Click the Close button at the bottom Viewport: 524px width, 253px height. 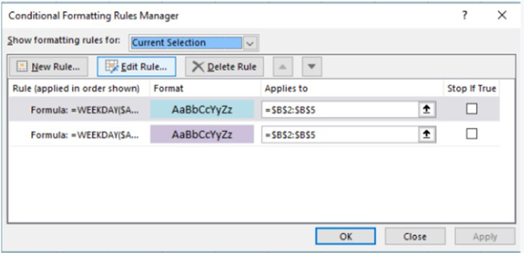tap(415, 236)
